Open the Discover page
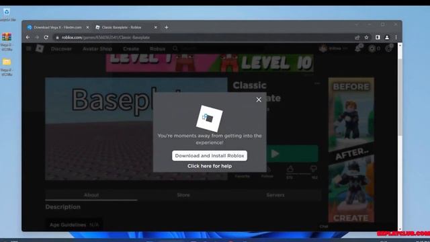 (61, 49)
